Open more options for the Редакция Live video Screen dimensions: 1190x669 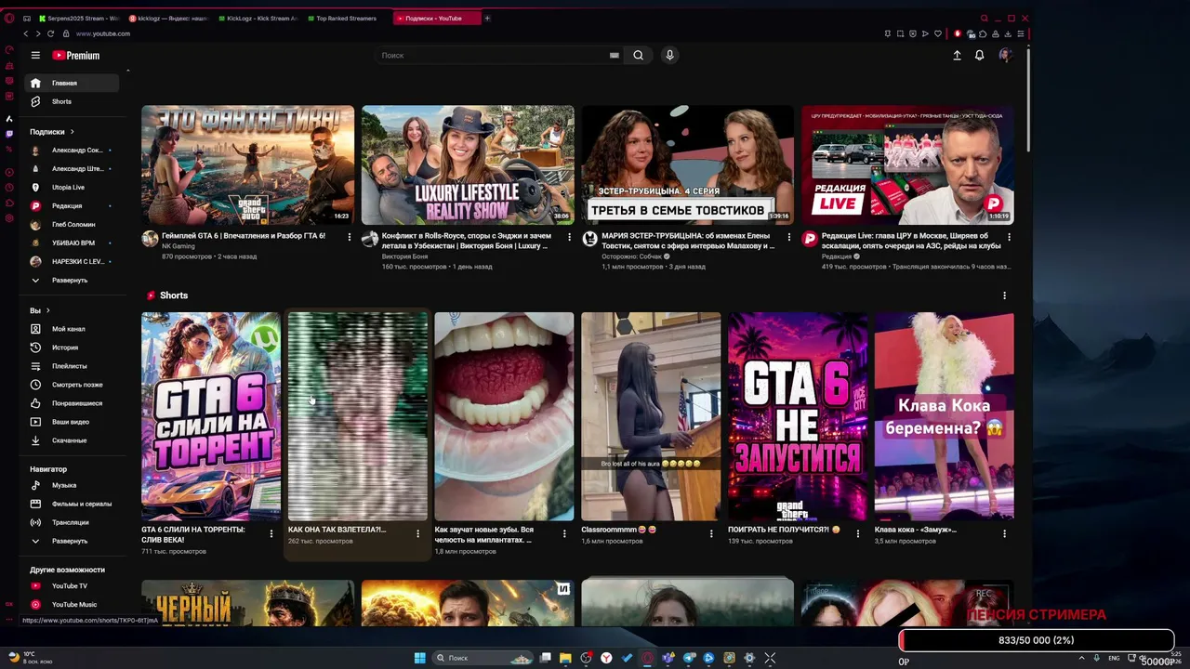point(1009,237)
